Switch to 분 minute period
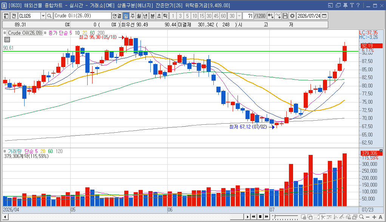This screenshot has width=386, height=222. click(x=152, y=16)
